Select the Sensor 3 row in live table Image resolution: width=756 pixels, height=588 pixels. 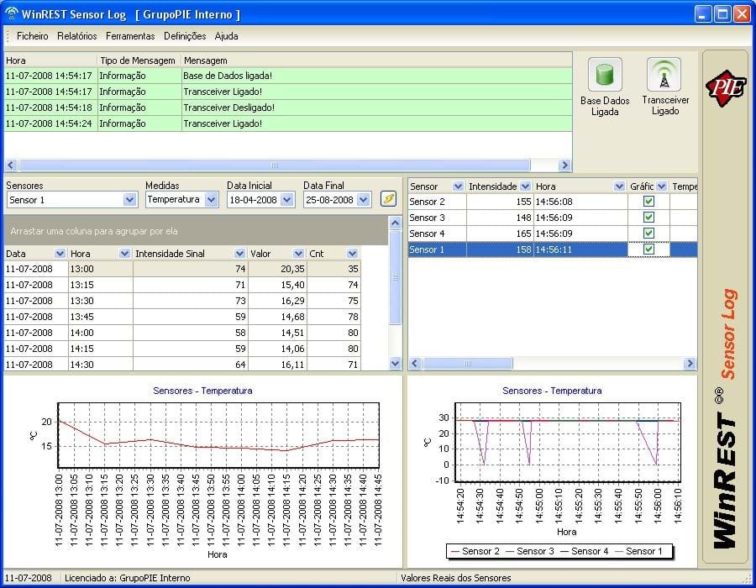553,218
